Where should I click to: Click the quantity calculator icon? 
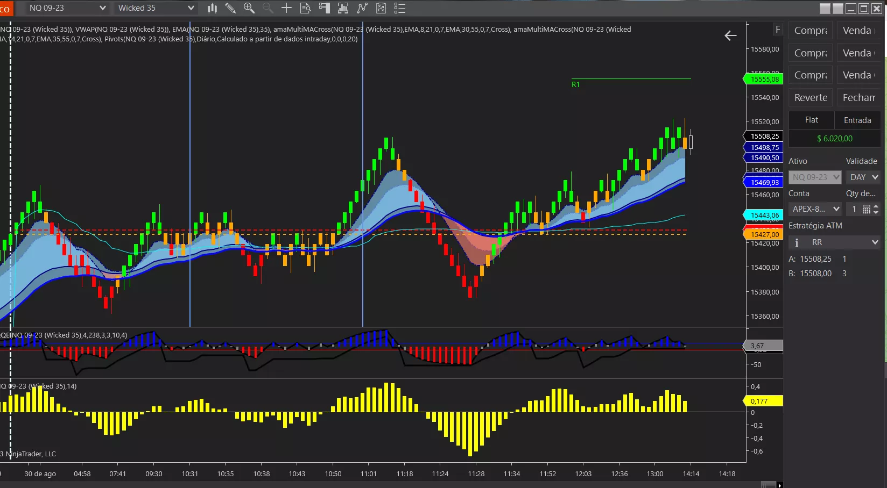pyautogui.click(x=866, y=209)
